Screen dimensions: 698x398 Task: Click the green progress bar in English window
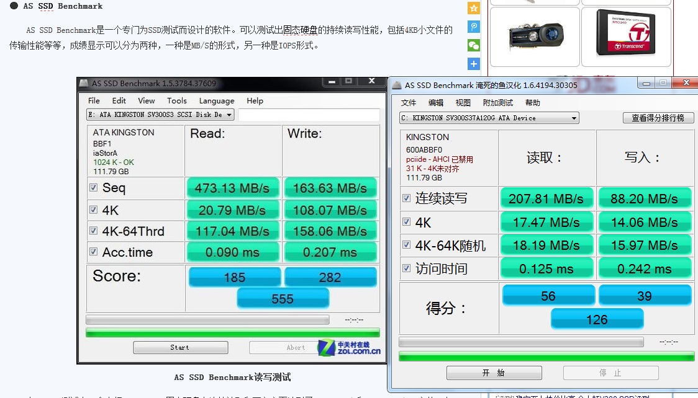coord(233,333)
